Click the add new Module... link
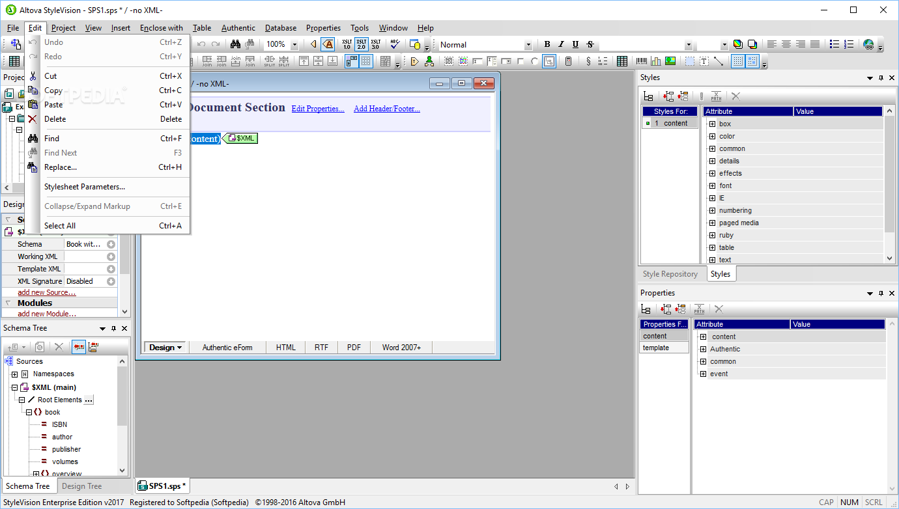 point(47,314)
